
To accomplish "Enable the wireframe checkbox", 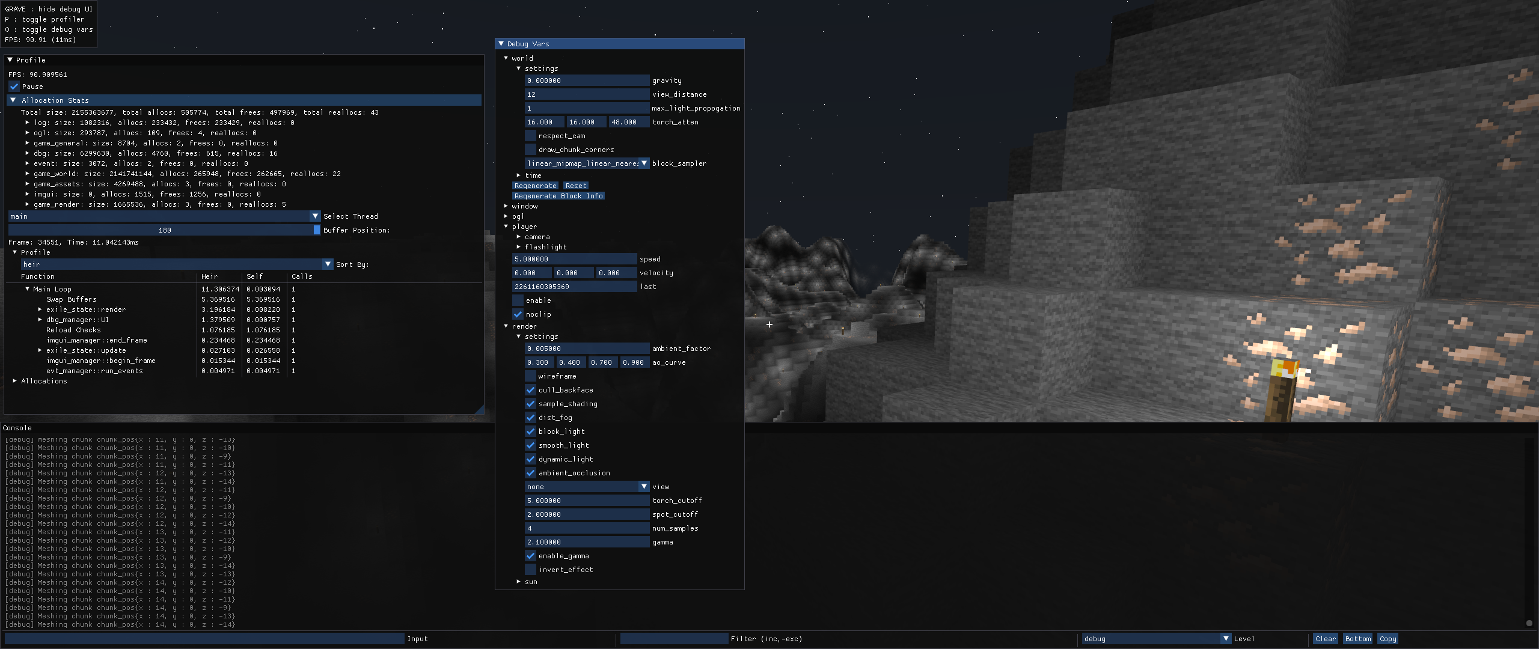I will [x=530, y=376].
